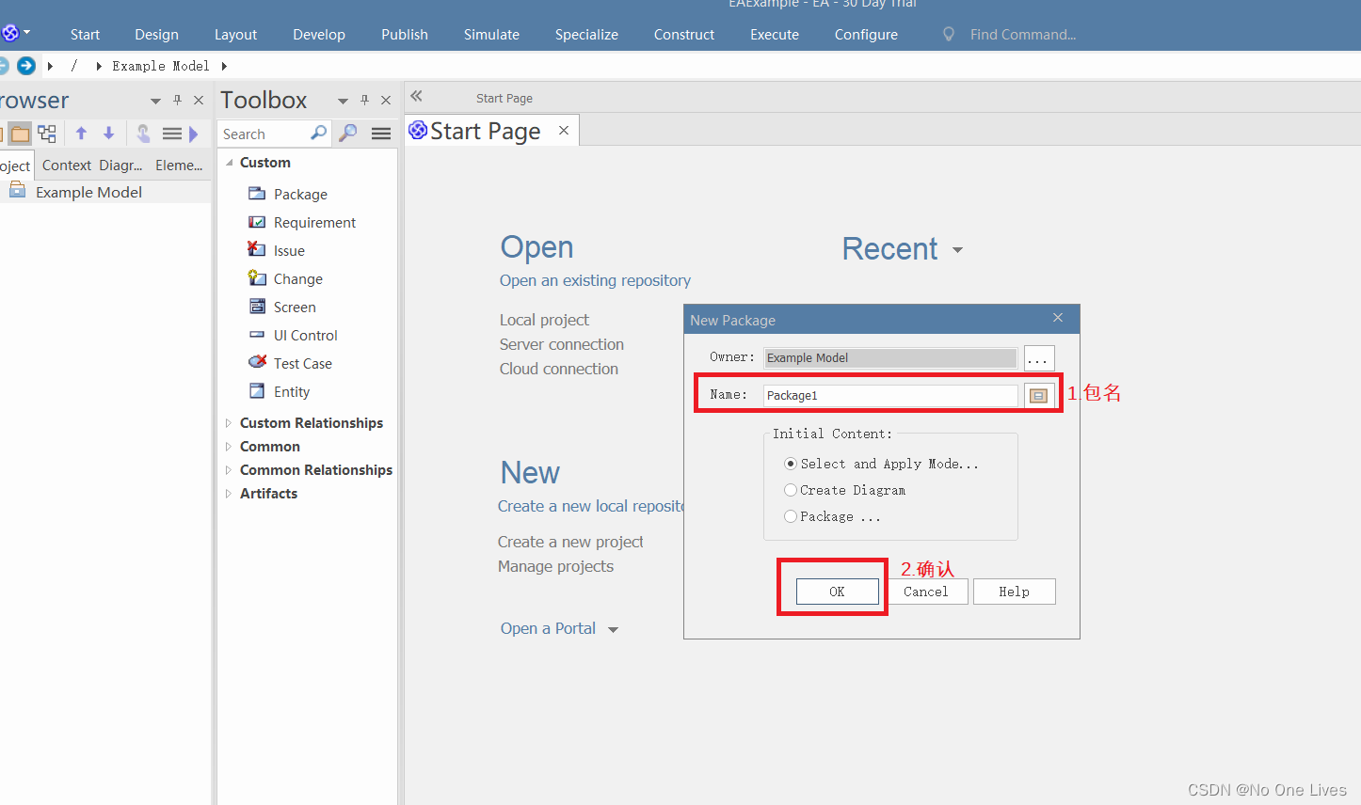
Task: Open the Design ribbon tab
Action: [x=156, y=34]
